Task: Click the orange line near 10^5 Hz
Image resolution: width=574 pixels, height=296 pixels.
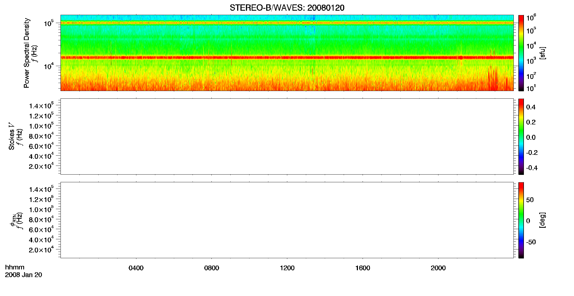Action: point(287,23)
